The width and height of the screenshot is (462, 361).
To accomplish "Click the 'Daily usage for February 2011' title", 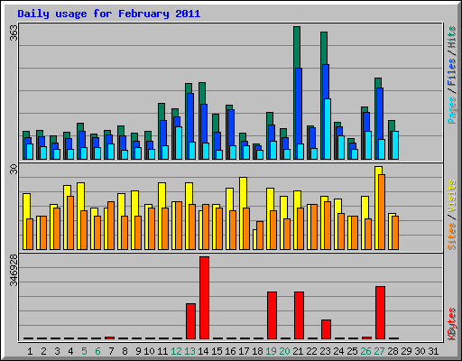I will point(109,14).
